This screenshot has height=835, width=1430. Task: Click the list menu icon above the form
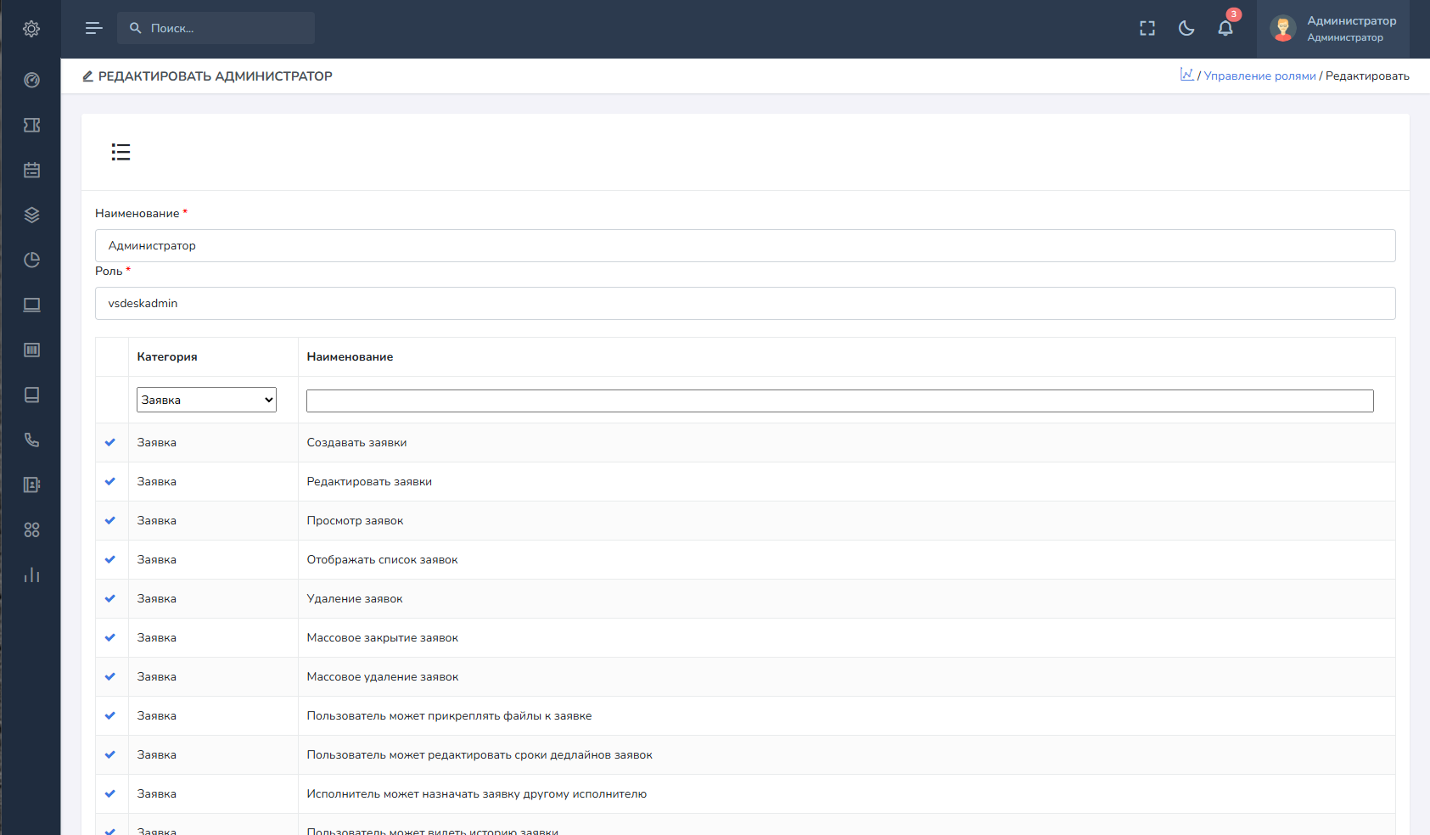(121, 152)
